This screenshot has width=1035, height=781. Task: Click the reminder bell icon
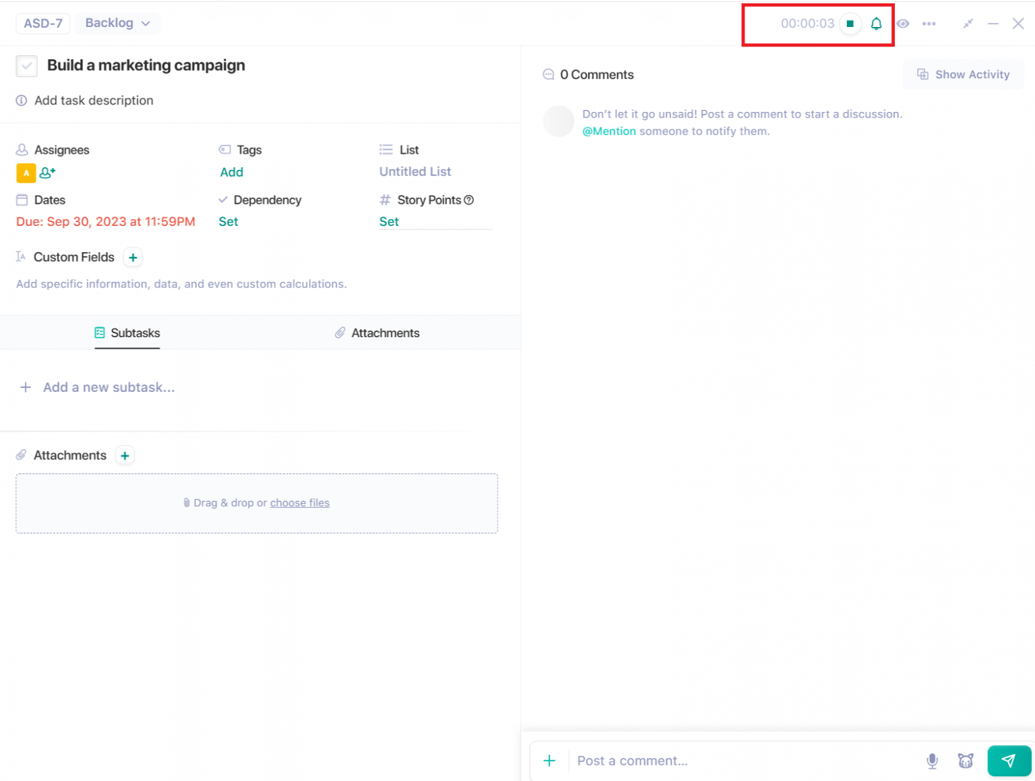tap(876, 24)
